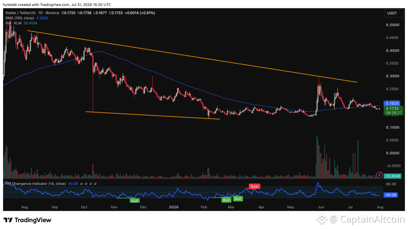Click the TradingView logo
This screenshot has width=408, height=229.
pos(27,220)
